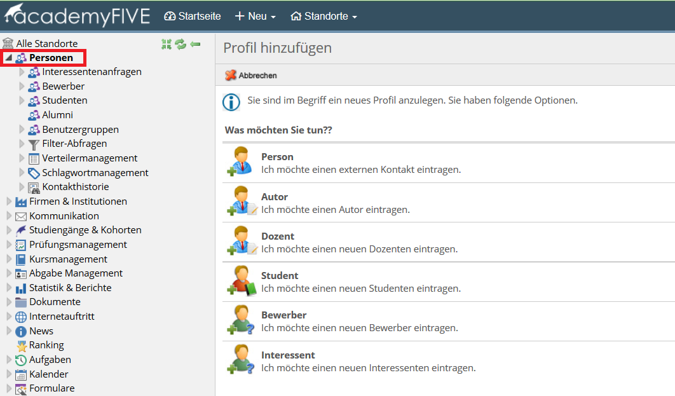Click the red X Abbrechen icon

231,76
